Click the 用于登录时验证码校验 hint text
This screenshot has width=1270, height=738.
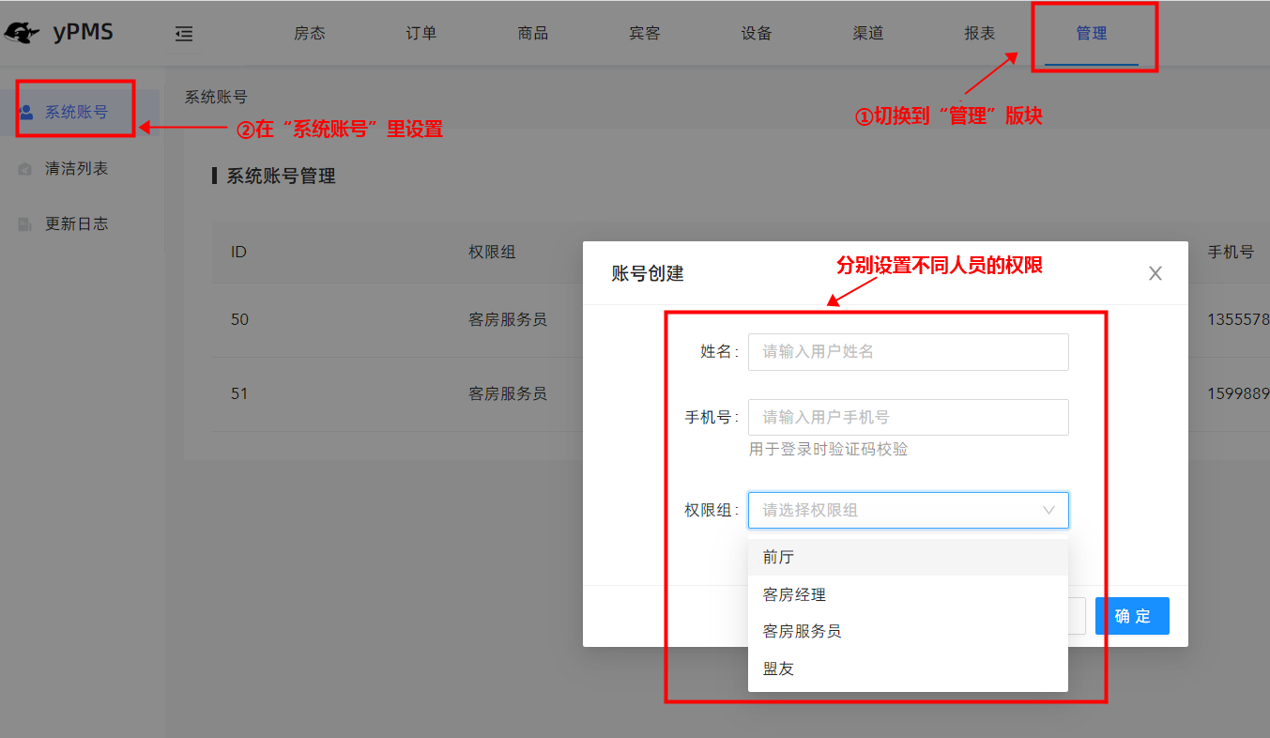828,450
